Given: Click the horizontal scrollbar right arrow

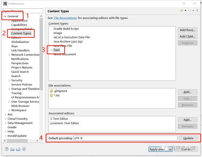Looking at the screenshot, I should [37, 141].
